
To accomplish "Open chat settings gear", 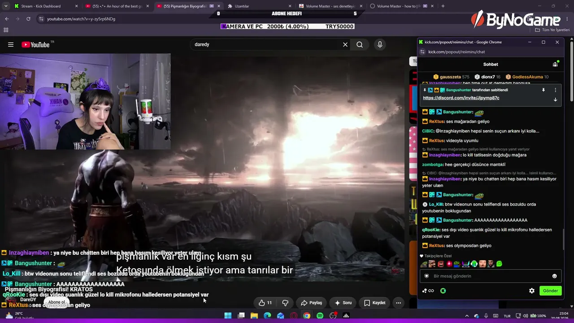I will click(532, 291).
